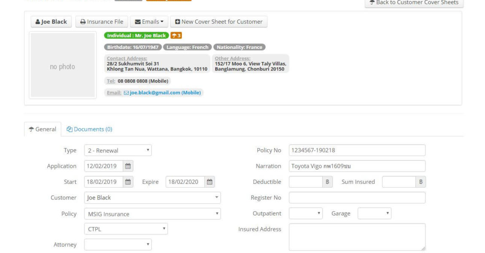Open the calendar picker for Expire date

[x=209, y=181]
